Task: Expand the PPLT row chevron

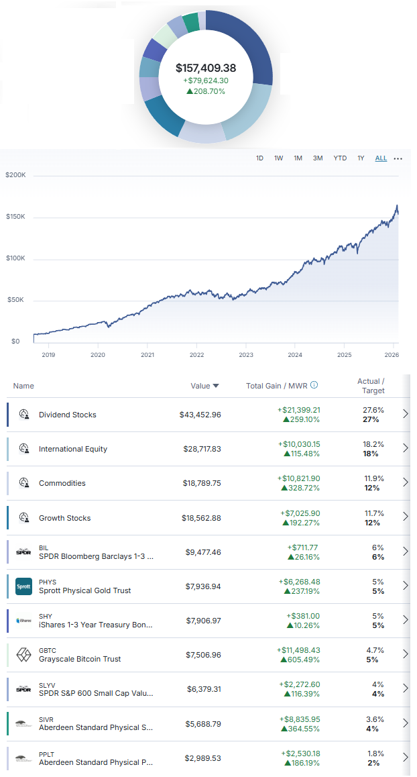Action: coord(405,758)
